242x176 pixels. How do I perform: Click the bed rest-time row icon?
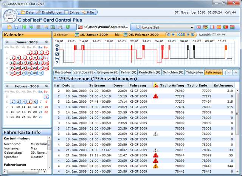[57, 59]
